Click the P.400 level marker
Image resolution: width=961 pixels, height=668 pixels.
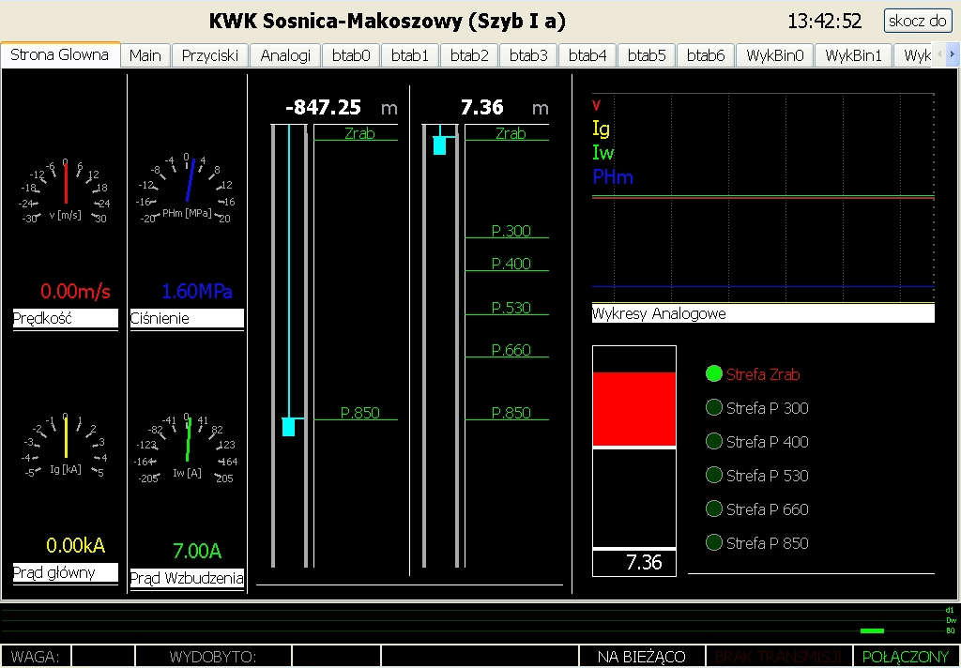tap(511, 264)
